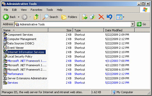Click the Local Security Policy name
The width and height of the screenshot is (152, 96).
click(x=20, y=56)
